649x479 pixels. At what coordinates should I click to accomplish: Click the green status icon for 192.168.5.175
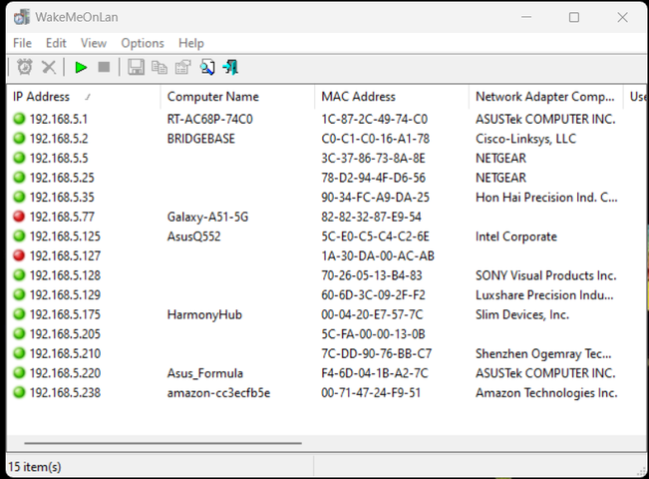click(19, 313)
